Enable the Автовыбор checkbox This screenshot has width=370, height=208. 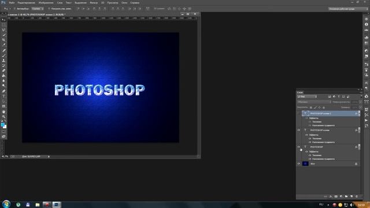(x=14, y=9)
